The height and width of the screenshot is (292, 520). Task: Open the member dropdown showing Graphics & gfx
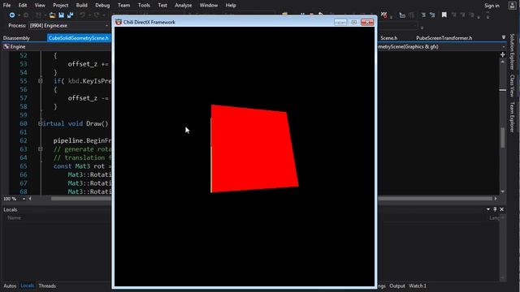(x=504, y=47)
